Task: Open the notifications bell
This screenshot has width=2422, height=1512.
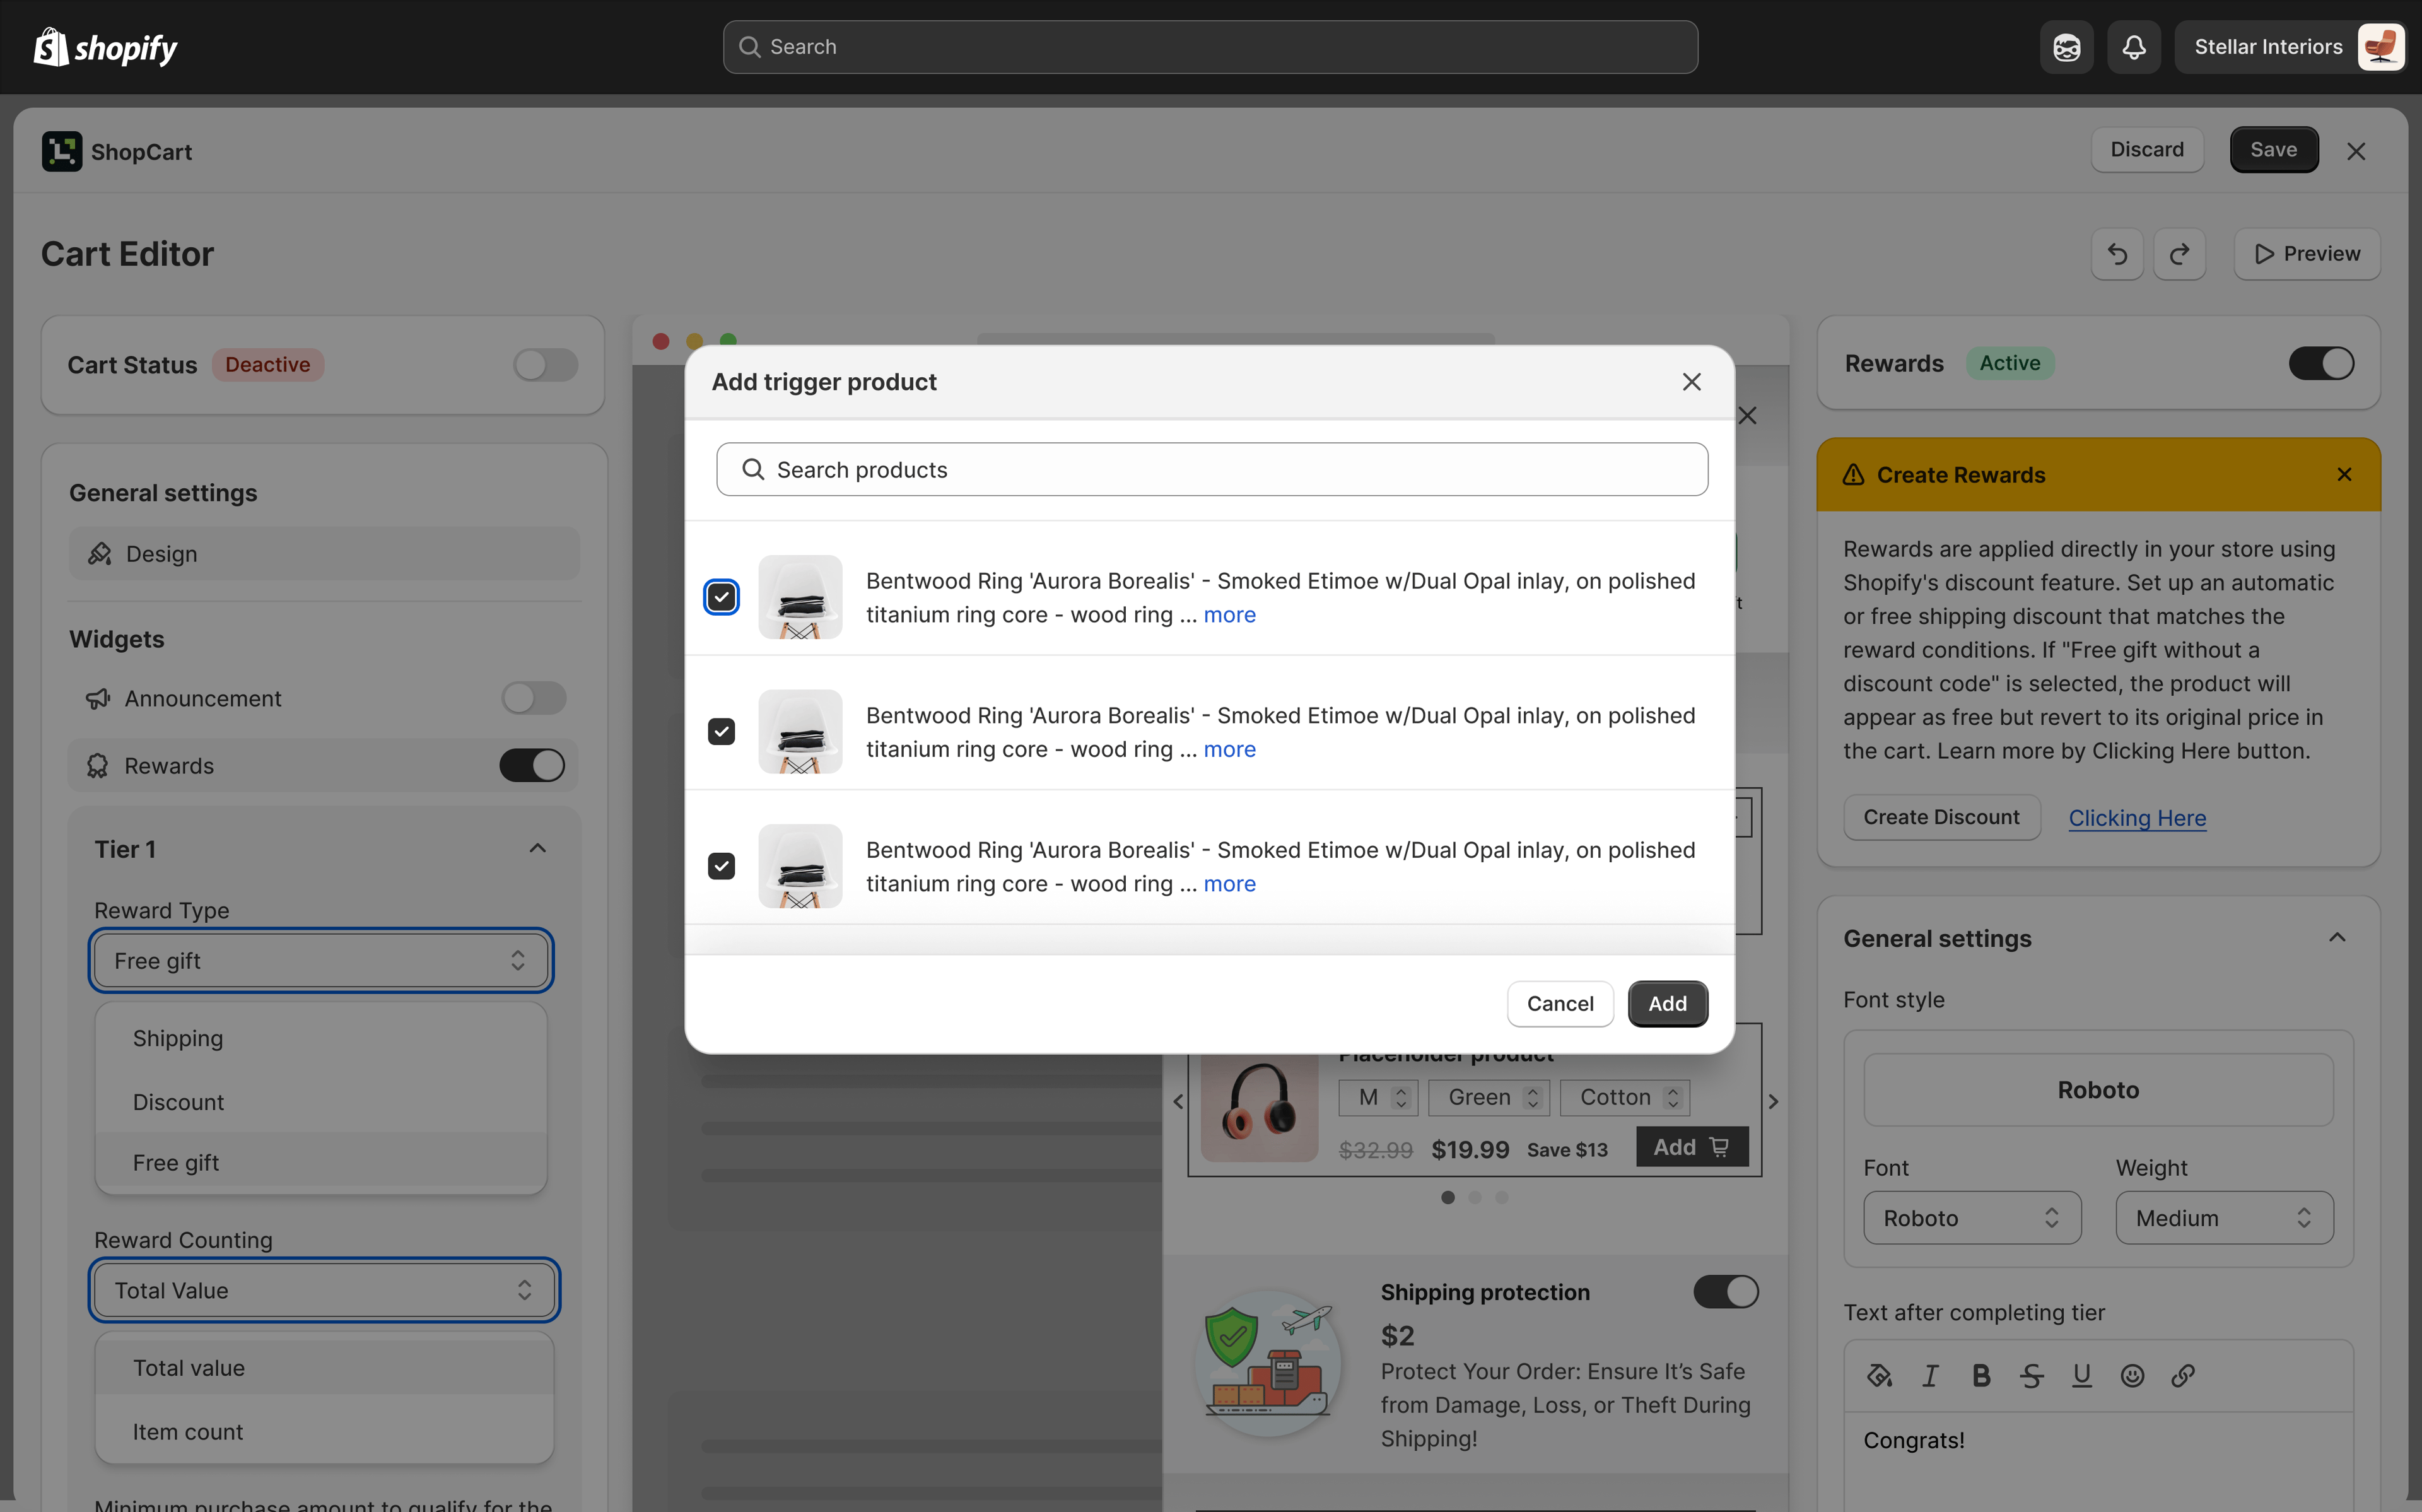Action: point(2134,47)
